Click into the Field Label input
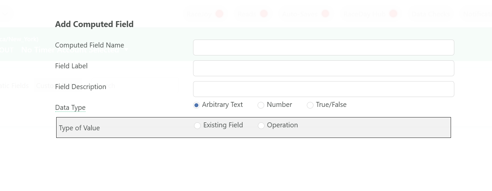This screenshot has width=492, height=191. (324, 68)
